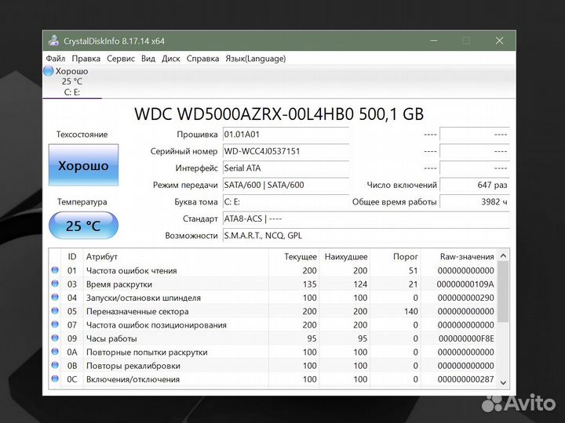Select the Включения/отключения row
This screenshot has width=565, height=423.
coord(273,379)
